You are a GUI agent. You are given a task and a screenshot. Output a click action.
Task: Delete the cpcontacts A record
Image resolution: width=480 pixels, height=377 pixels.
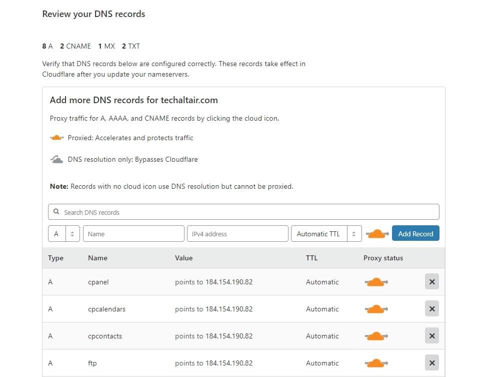point(431,335)
